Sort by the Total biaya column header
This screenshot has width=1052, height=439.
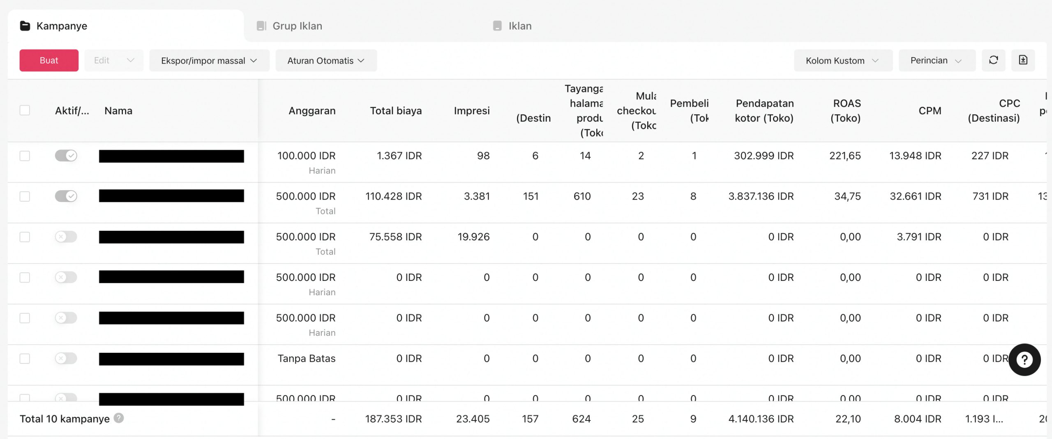(x=395, y=110)
